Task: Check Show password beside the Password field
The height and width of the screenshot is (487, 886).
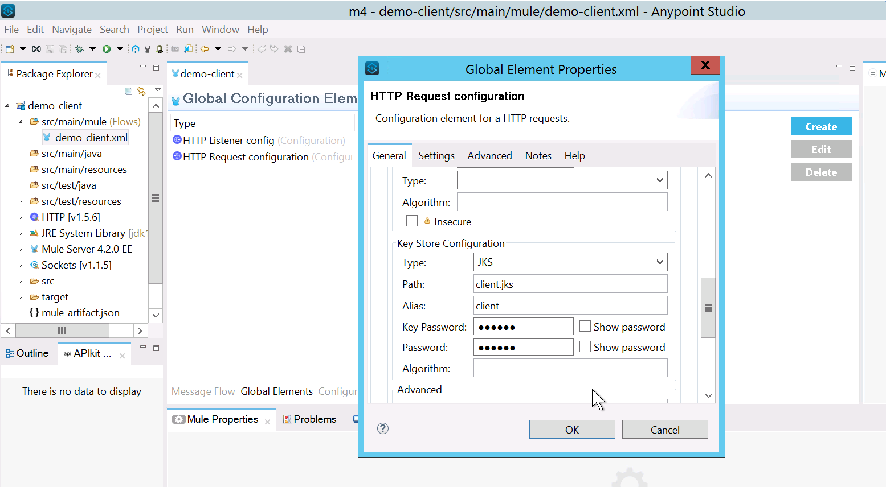Action: (585, 346)
